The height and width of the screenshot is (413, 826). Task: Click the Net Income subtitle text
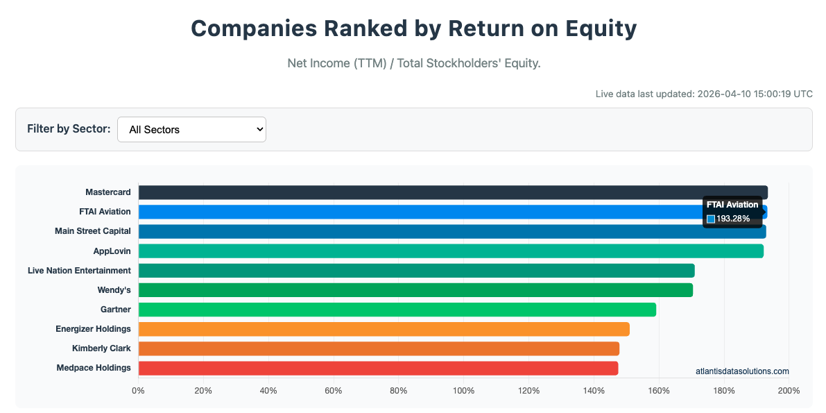pos(413,63)
